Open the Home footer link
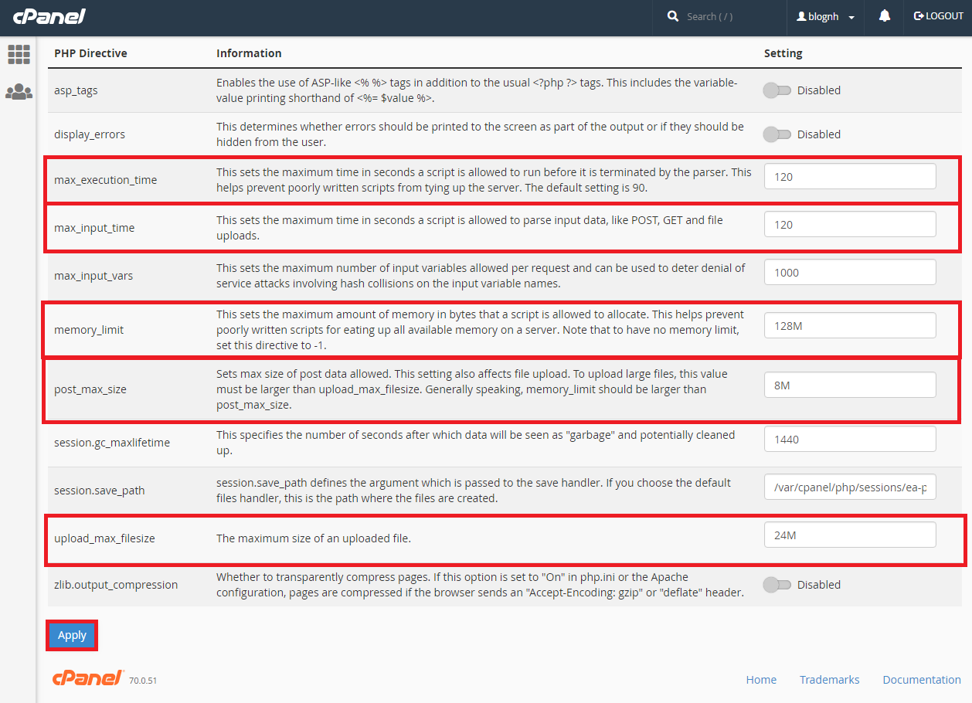The image size is (972, 703). [x=761, y=680]
